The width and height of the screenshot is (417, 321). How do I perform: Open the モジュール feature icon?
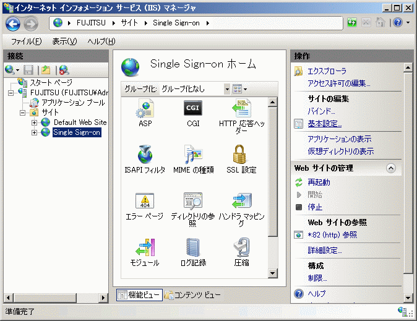click(x=145, y=247)
